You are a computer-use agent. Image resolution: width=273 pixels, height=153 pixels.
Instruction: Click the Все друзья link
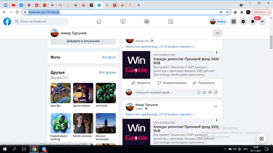(108, 72)
